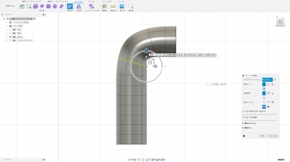Select per-entity local coordinate space icon
This screenshot has width=290, height=162.
point(264,98)
